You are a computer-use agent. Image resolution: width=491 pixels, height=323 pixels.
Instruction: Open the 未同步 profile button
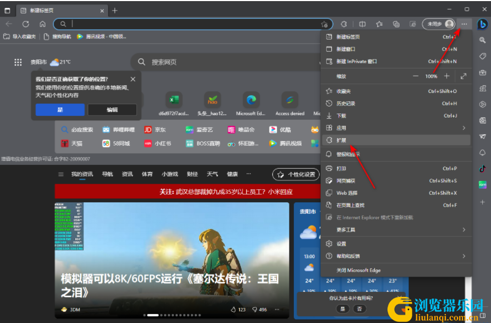click(x=439, y=24)
